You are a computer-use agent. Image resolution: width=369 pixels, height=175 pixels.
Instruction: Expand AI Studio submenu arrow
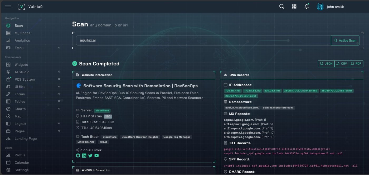coord(59,72)
